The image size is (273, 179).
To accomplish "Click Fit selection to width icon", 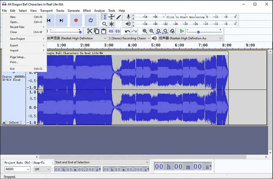I will [158, 31].
